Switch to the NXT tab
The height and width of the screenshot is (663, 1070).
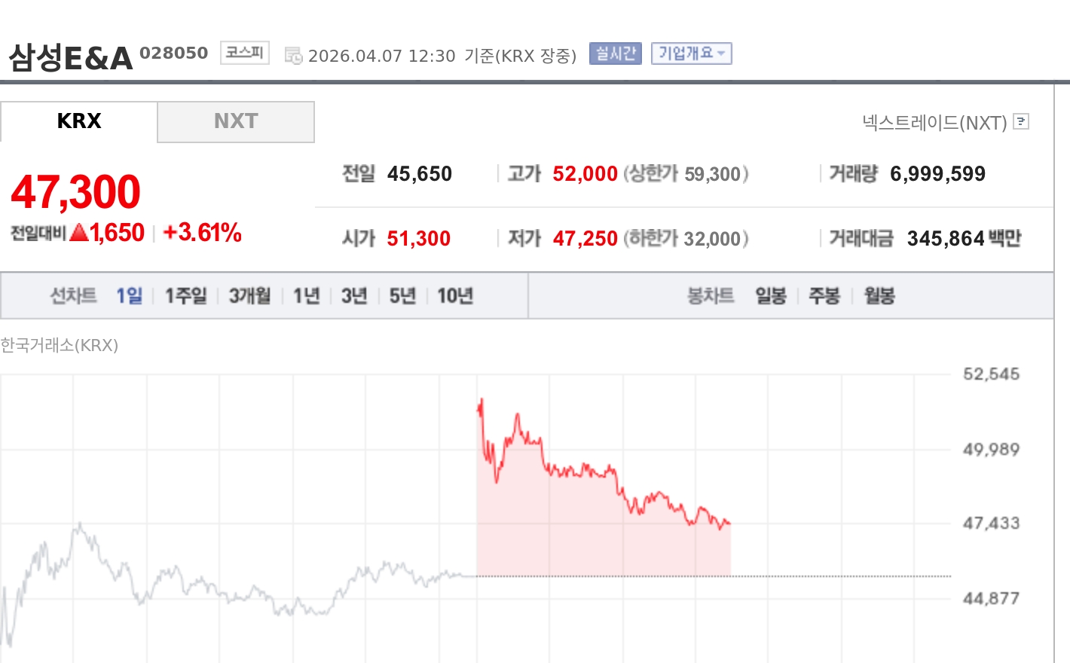pos(236,121)
